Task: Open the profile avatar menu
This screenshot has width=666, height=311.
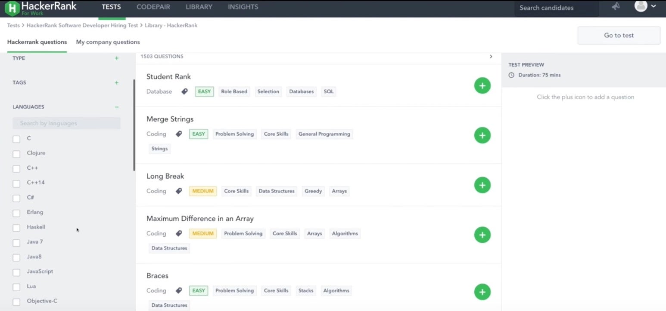Action: tap(641, 6)
